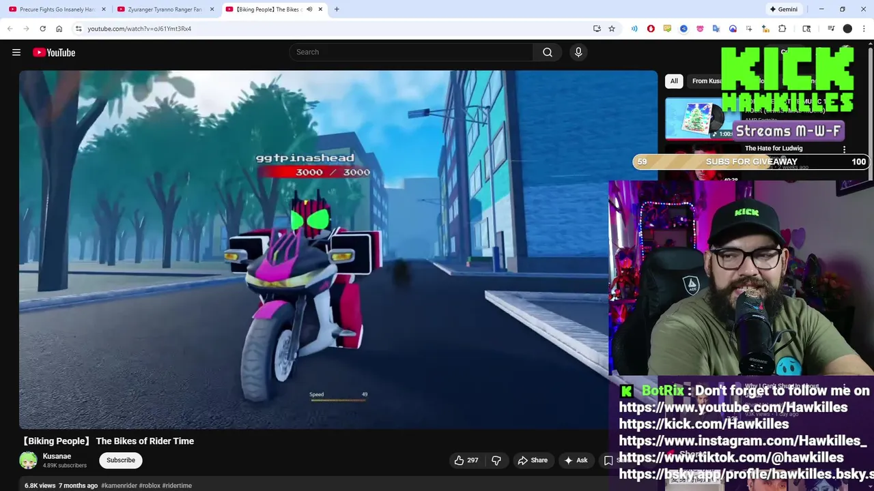Click the 6.8K views text

click(x=40, y=486)
